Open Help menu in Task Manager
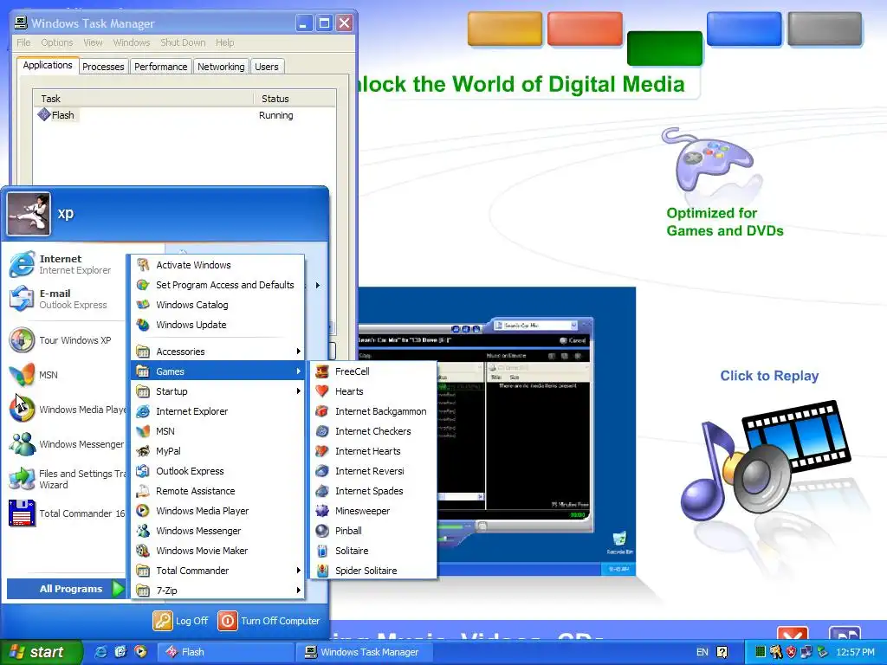The height and width of the screenshot is (665, 887). tap(224, 42)
